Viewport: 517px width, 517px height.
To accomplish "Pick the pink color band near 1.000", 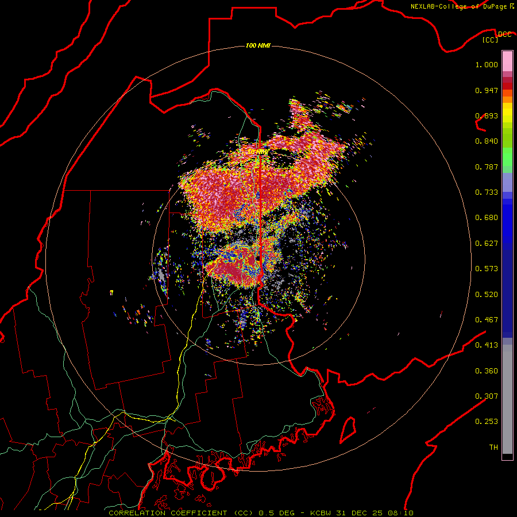I will point(507,61).
